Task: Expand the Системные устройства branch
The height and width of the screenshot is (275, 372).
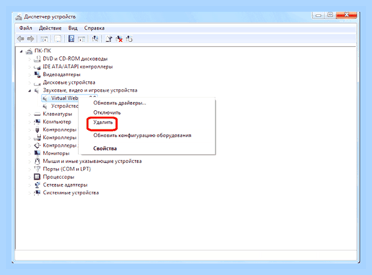Action: (29, 193)
